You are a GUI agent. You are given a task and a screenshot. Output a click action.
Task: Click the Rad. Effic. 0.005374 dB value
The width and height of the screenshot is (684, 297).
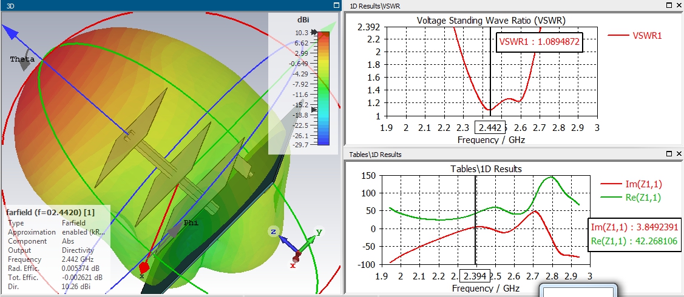click(x=82, y=269)
